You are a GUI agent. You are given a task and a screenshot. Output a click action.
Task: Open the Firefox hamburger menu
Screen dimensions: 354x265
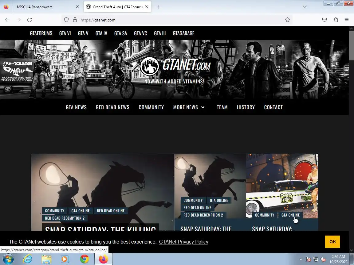click(x=347, y=20)
